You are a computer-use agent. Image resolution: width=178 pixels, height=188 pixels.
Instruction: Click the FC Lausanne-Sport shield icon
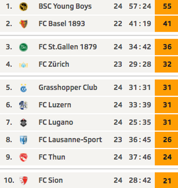click(24, 140)
